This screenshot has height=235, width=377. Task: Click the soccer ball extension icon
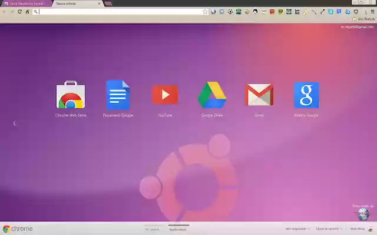pyautogui.click(x=230, y=12)
